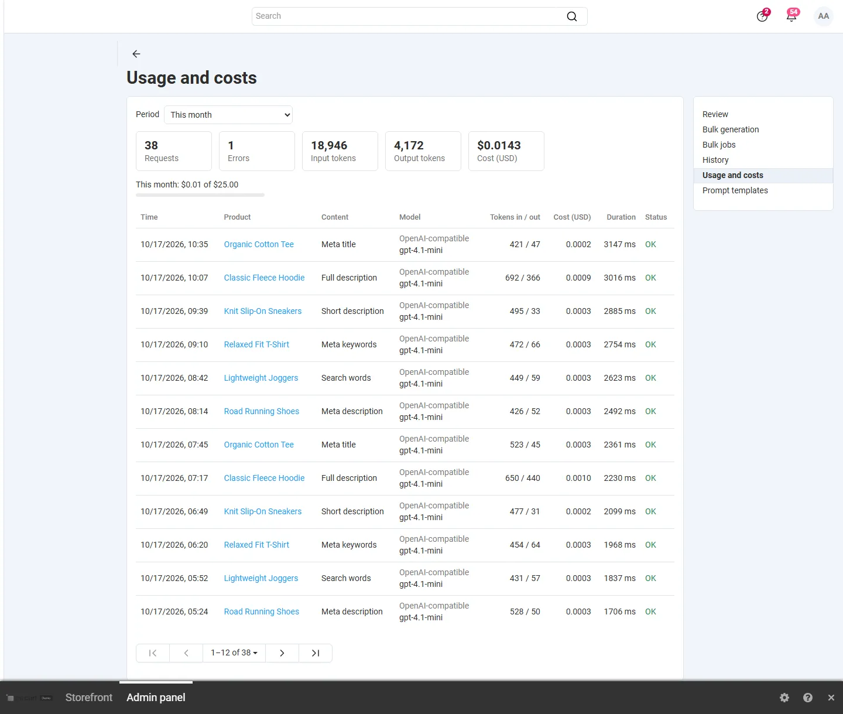843x714 pixels.
Task: Go to the next page of results
Action: click(x=282, y=653)
